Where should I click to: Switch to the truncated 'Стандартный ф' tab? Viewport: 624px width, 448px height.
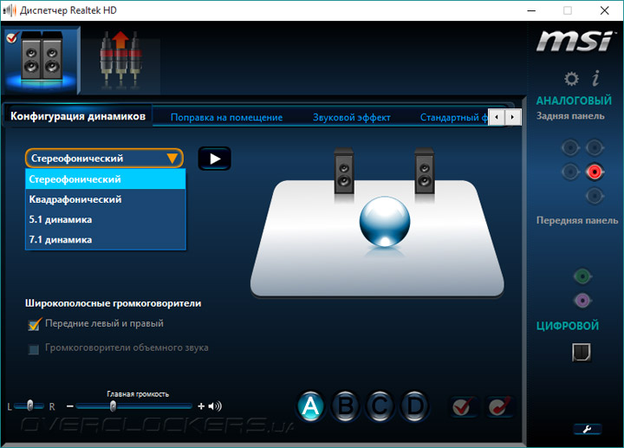tap(453, 117)
